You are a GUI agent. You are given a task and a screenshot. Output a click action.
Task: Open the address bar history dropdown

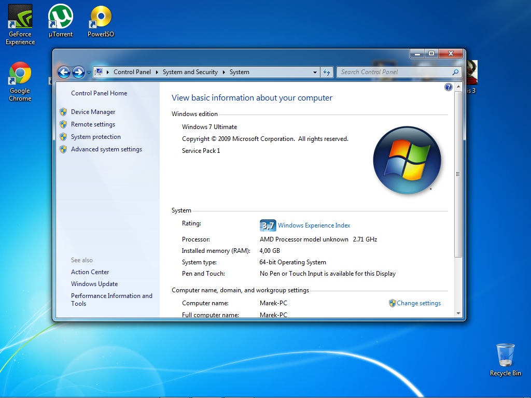coord(315,72)
